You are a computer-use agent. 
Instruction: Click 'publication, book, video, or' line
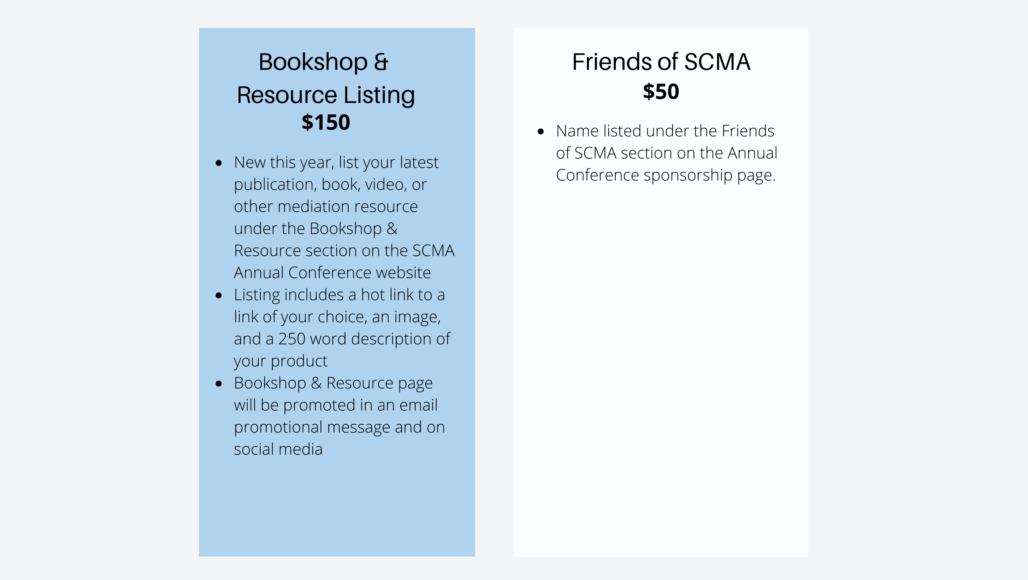point(330,185)
